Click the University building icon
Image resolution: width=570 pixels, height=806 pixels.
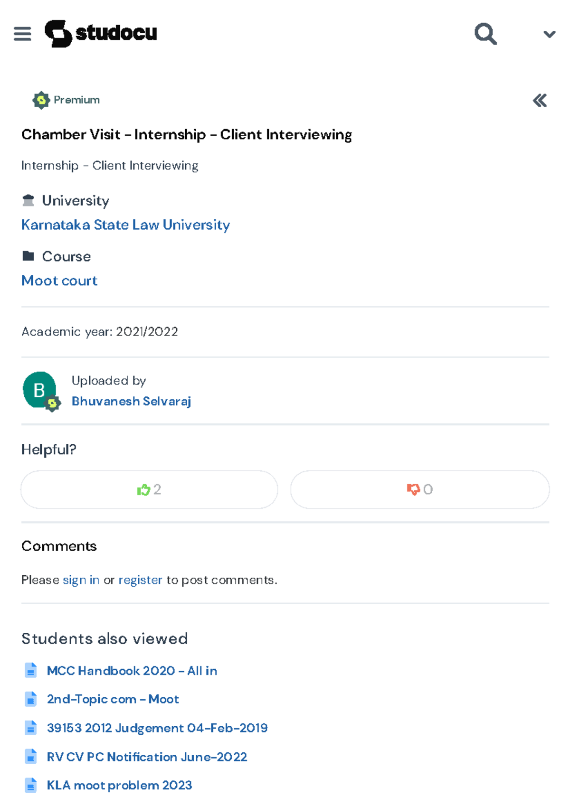pos(28,200)
